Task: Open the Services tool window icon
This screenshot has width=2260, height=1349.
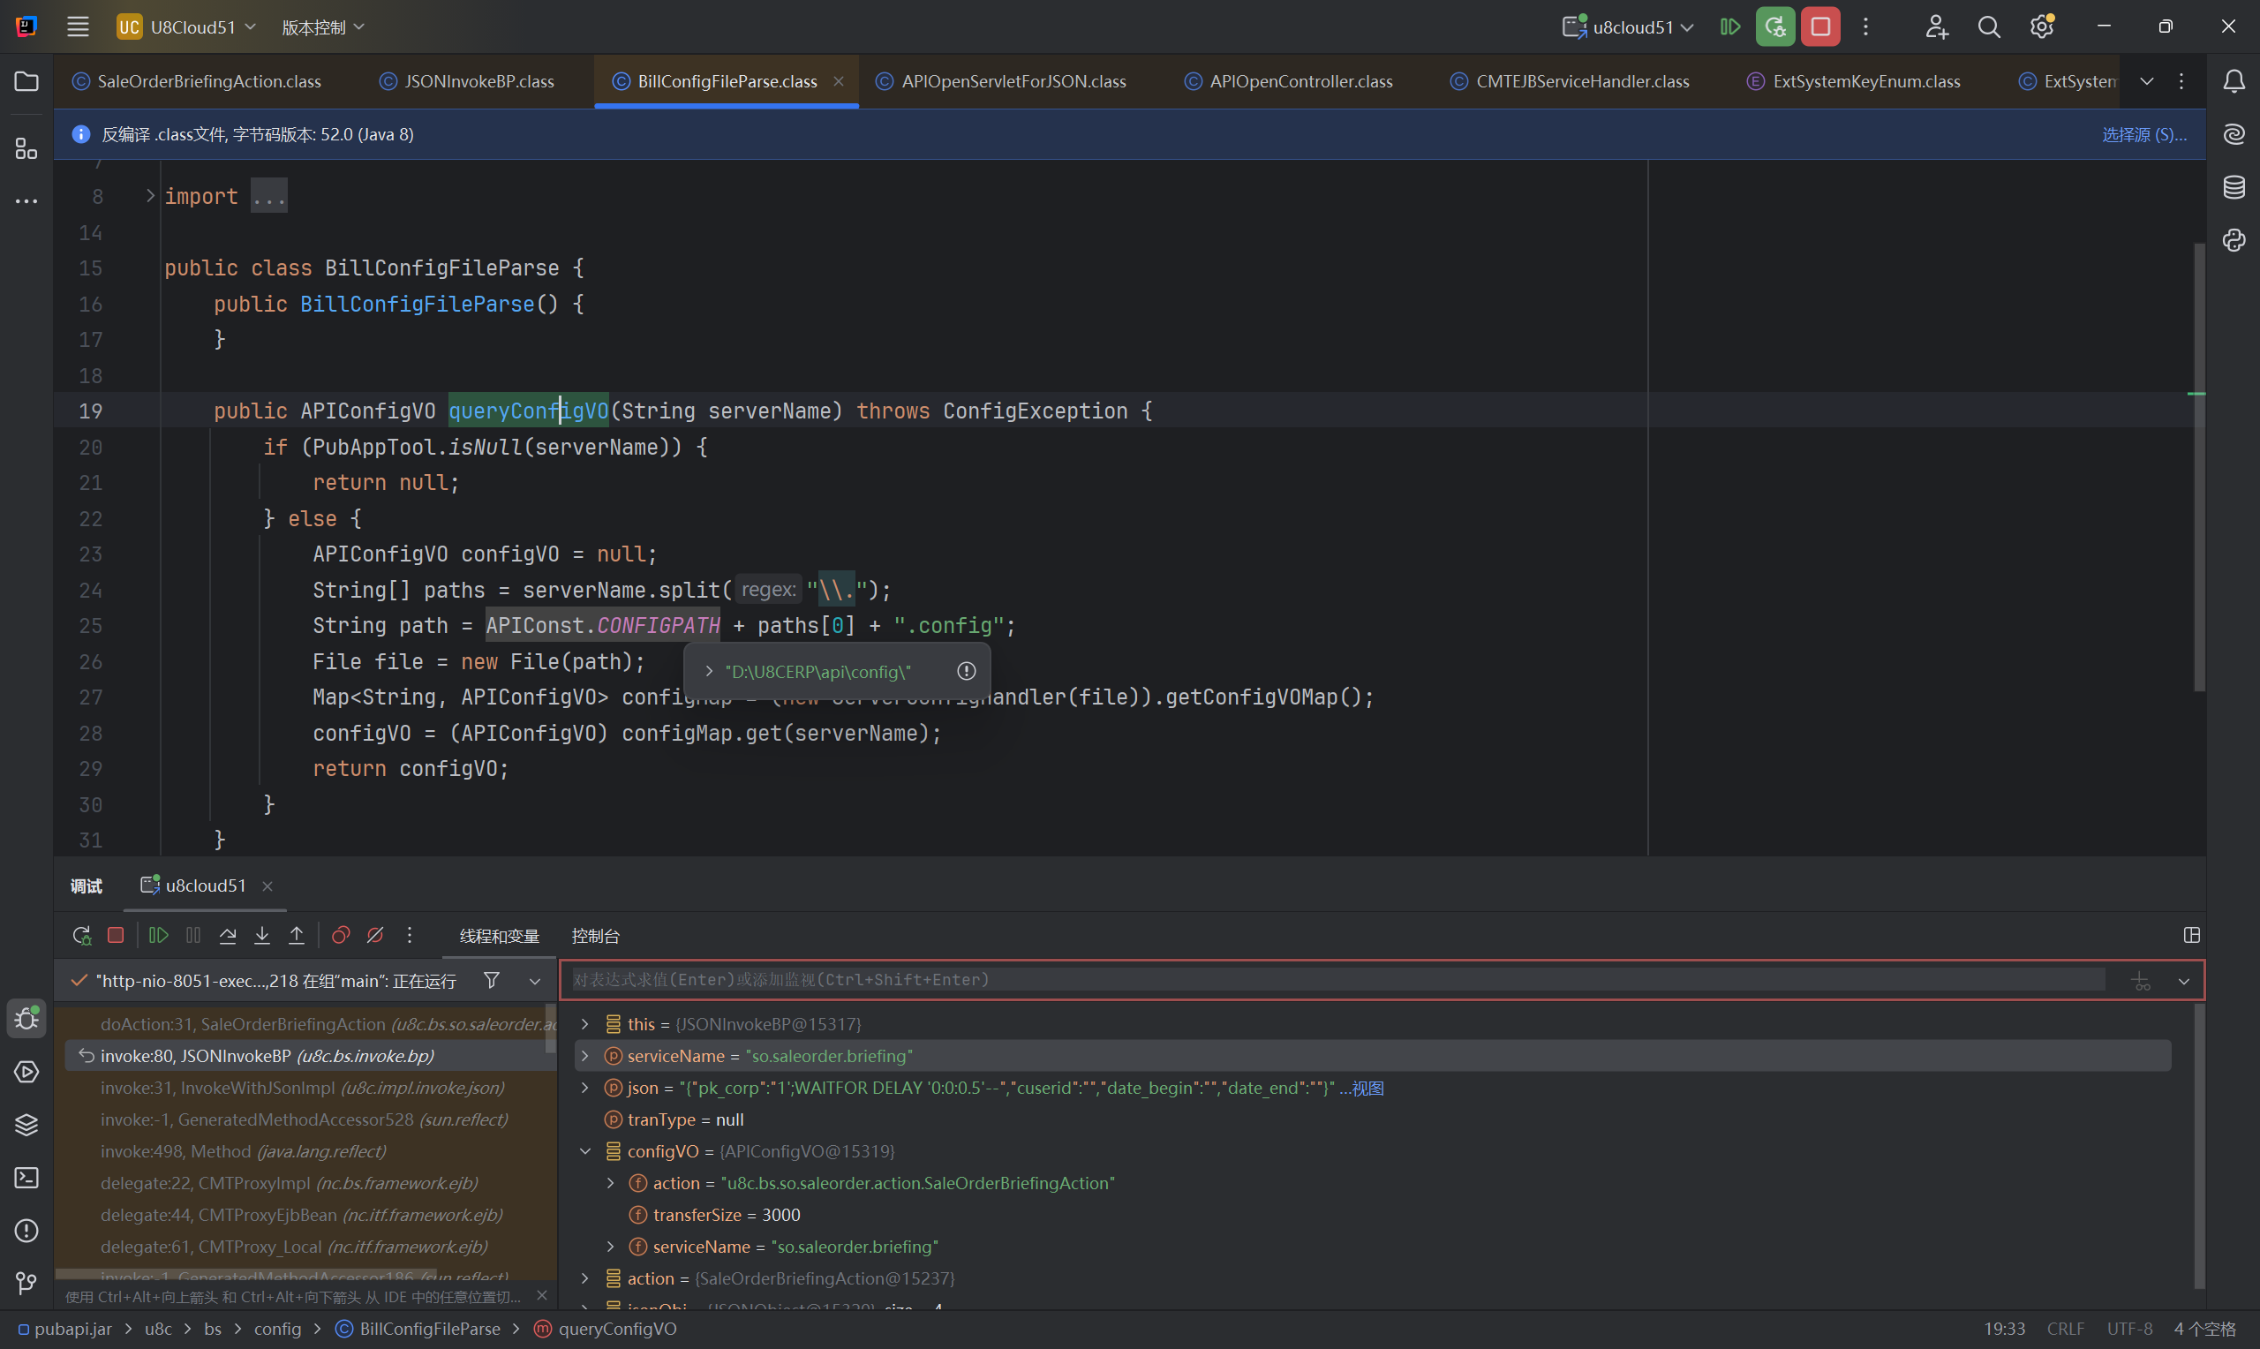Action: click(x=26, y=1072)
